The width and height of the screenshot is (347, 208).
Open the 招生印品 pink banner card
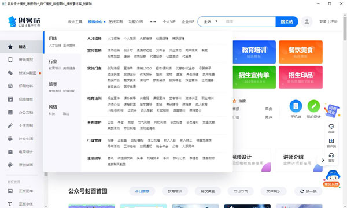[x=301, y=77]
